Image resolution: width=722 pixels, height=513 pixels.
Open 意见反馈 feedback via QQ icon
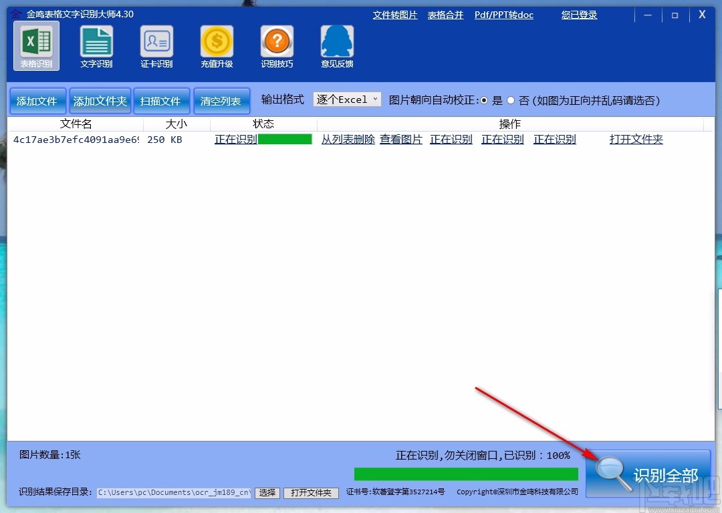coord(337,45)
